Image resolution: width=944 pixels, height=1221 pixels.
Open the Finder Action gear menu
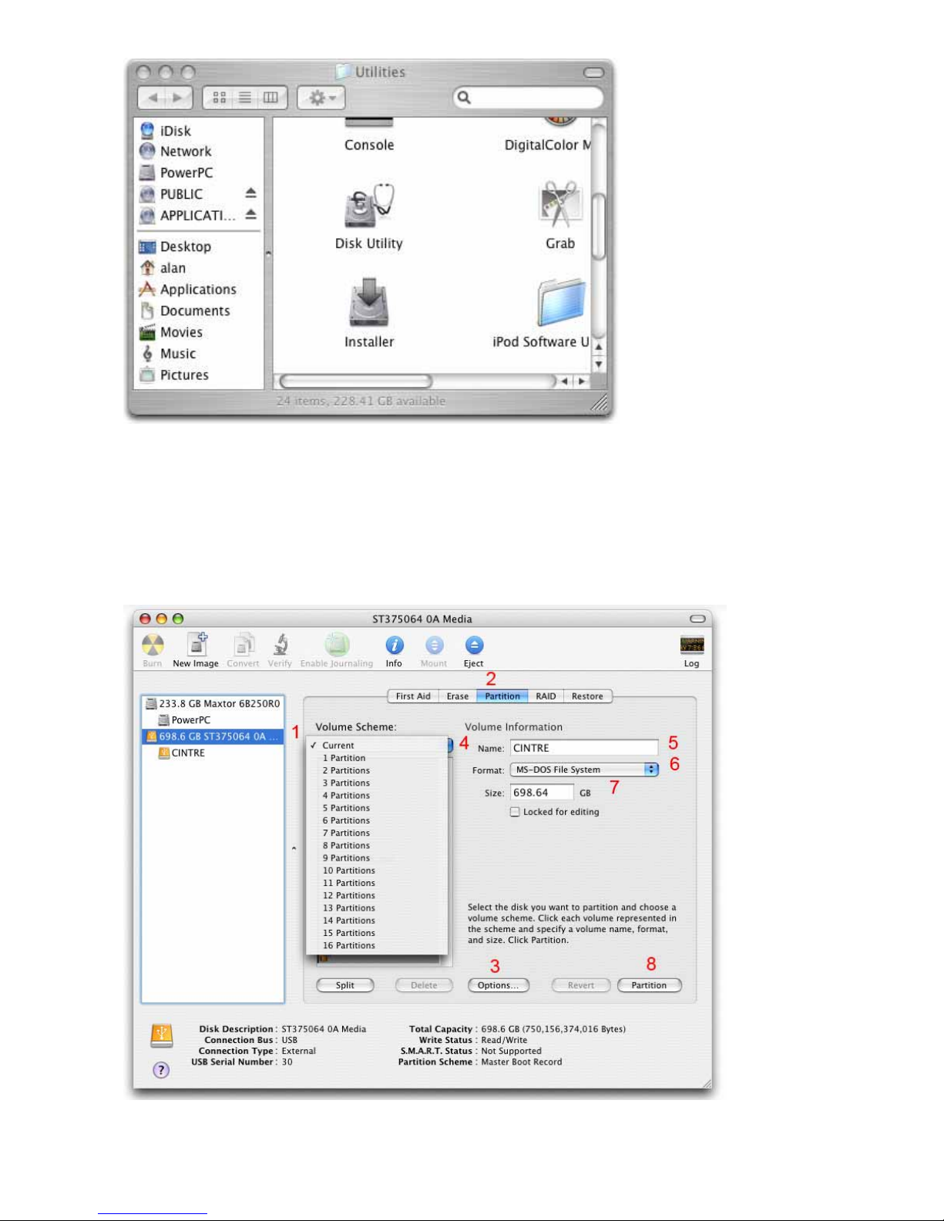pos(321,98)
